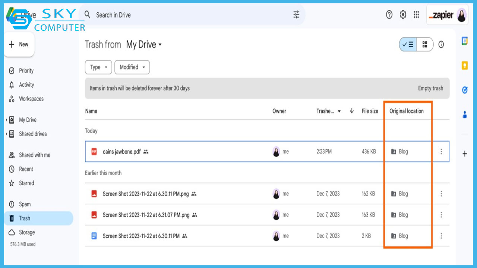Open Starred in the sidebar

(26, 183)
